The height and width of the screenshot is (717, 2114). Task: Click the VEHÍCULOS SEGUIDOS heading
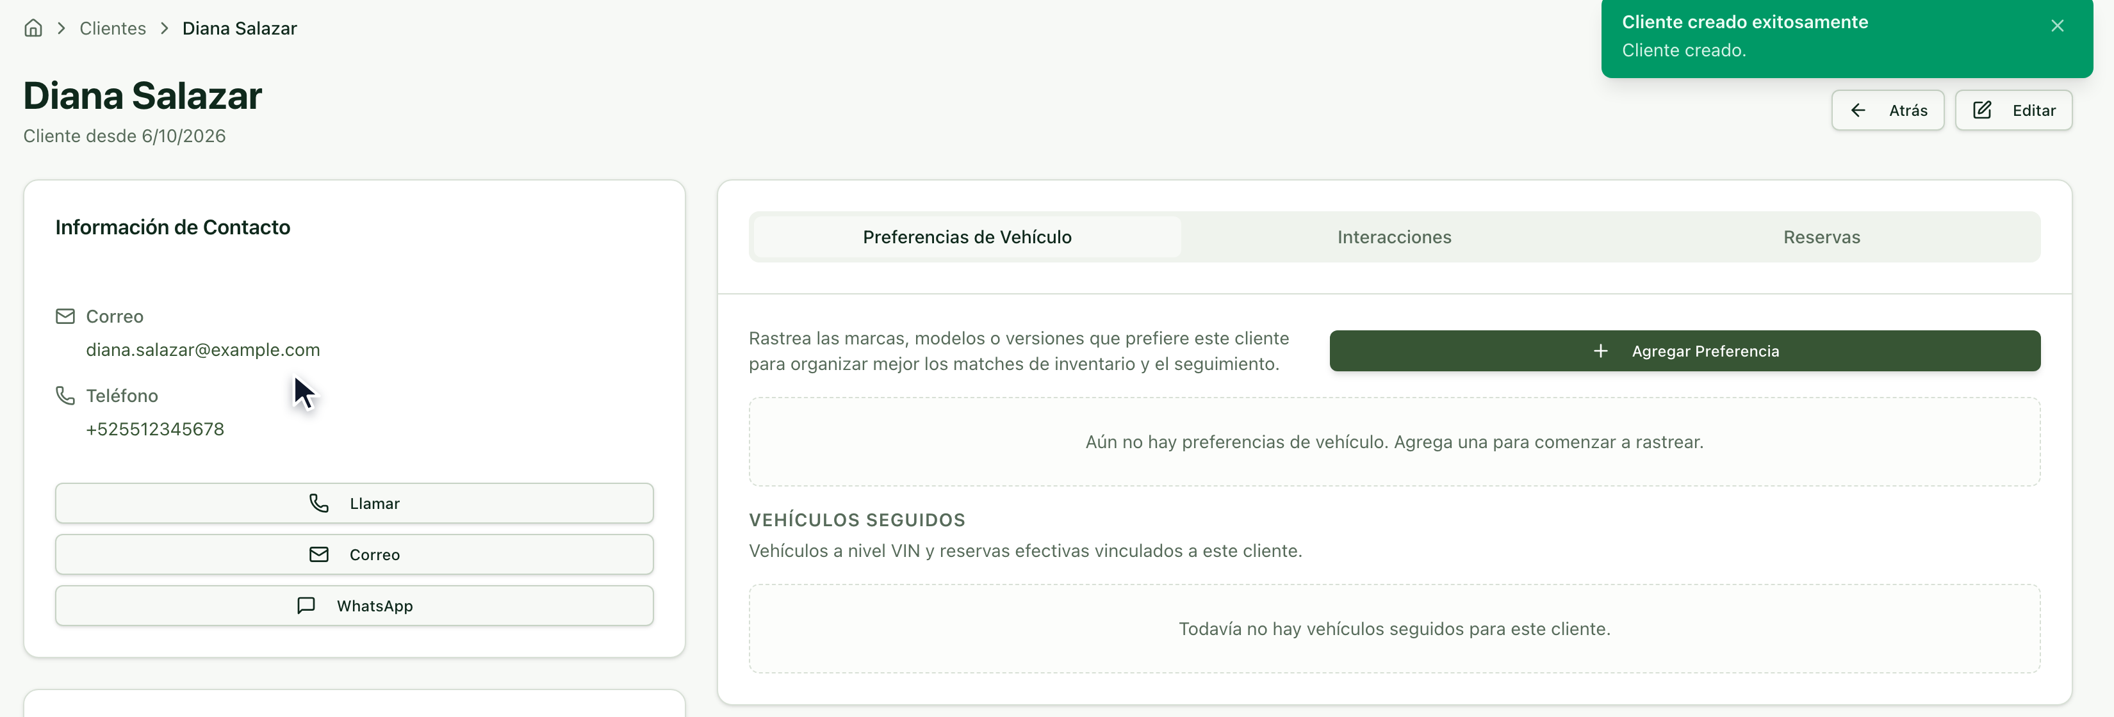pyautogui.click(x=856, y=520)
